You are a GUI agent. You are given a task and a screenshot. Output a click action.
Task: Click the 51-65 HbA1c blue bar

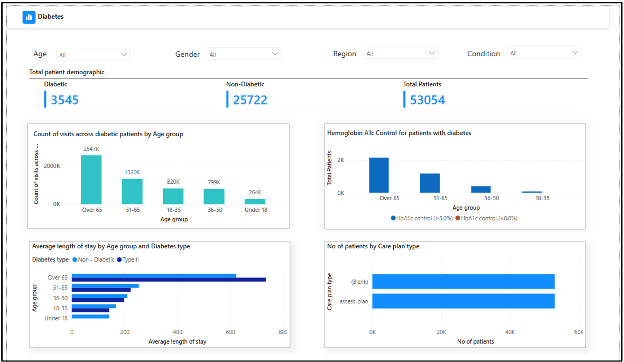(x=430, y=183)
